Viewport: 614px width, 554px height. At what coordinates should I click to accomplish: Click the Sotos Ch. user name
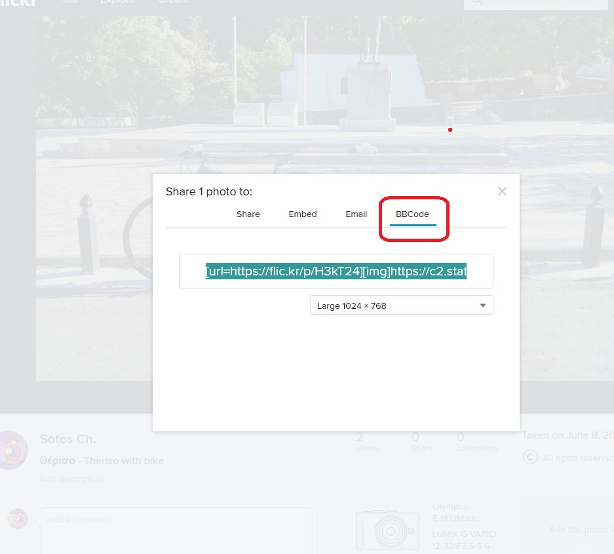68,439
